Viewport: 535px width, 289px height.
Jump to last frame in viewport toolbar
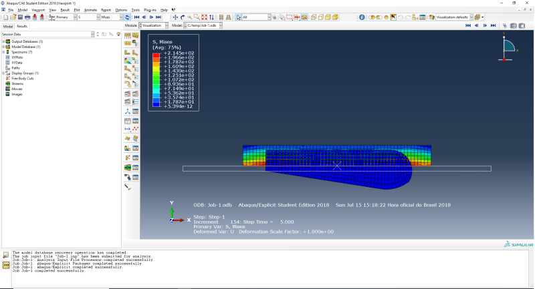[x=493, y=25]
